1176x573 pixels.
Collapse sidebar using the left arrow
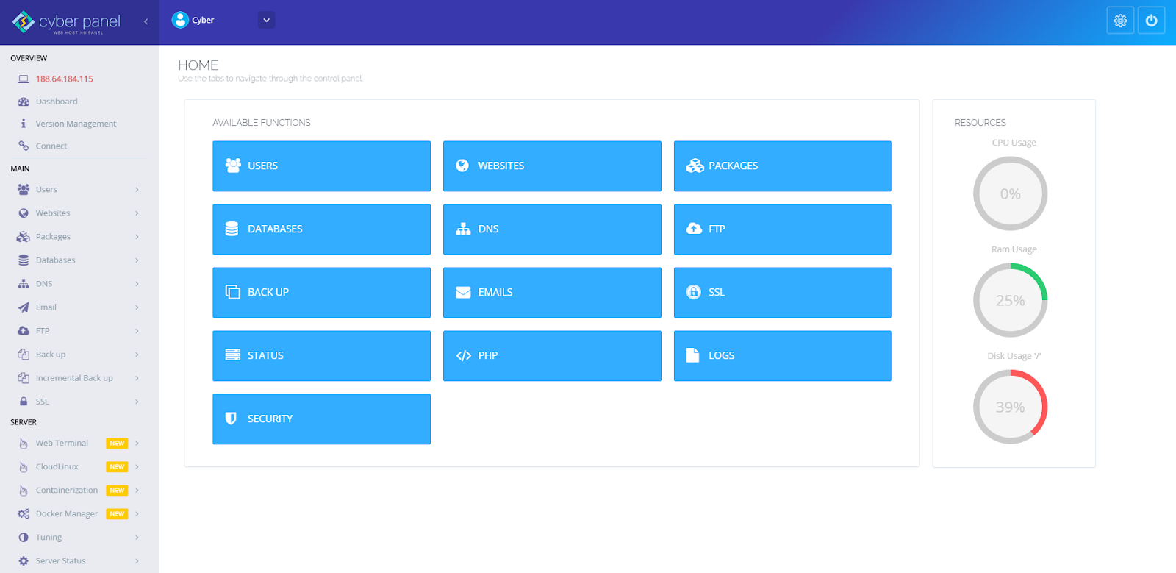(146, 21)
